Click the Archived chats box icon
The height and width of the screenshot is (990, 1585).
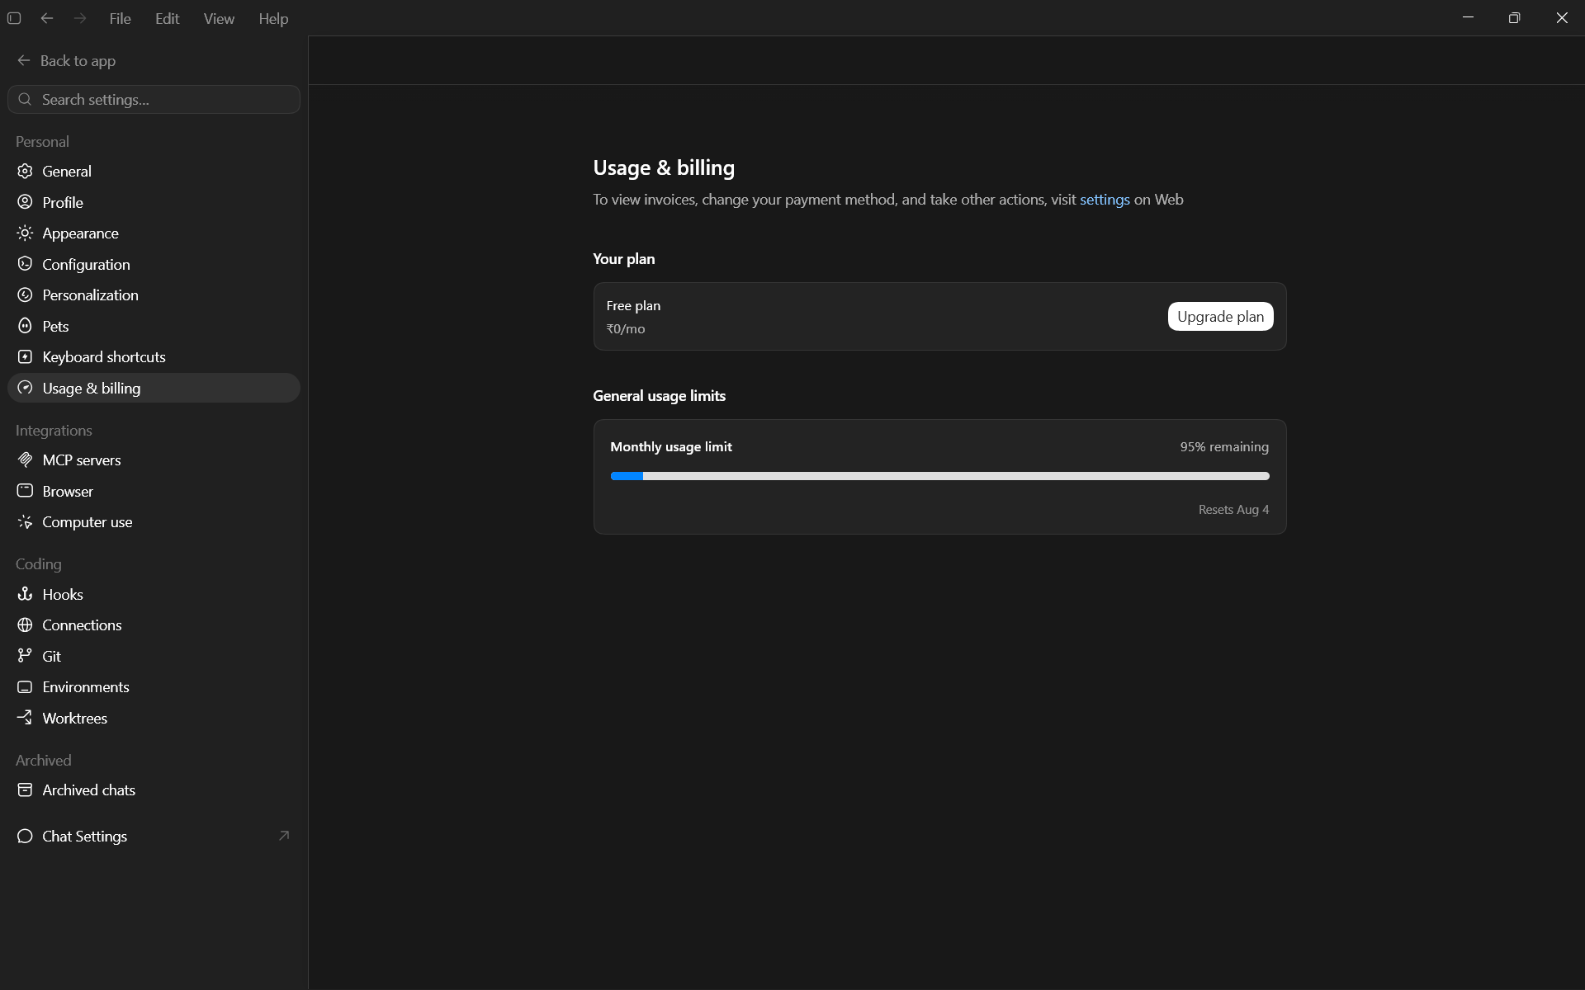(x=26, y=790)
